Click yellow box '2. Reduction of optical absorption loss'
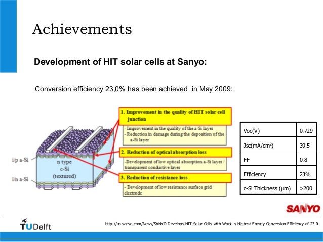Image resolution: width=323 pixels, height=242 pixels. pyautogui.click(x=176, y=153)
